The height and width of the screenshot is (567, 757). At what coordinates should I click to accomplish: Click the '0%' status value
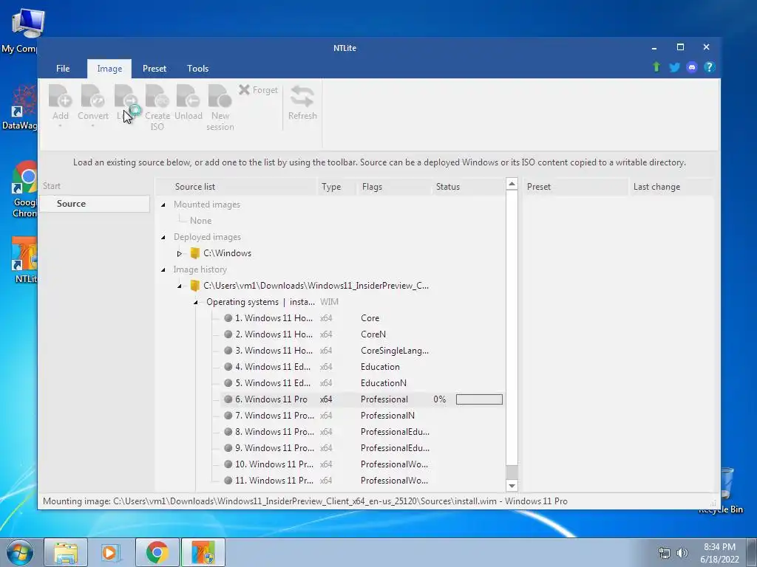click(x=439, y=399)
